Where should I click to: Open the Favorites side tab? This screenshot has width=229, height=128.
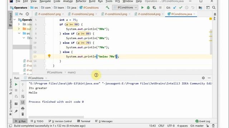(x=10, y=108)
